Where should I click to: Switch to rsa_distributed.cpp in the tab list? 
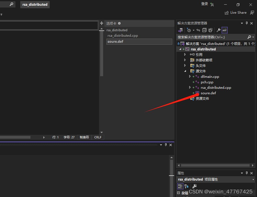pyautogui.click(x=122, y=35)
